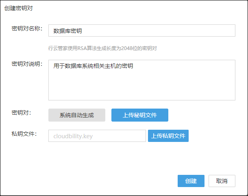Cancel the dialog with 取消

click(222, 181)
